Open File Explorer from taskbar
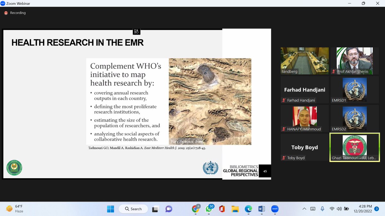This screenshot has width=385, height=216. [x=235, y=209]
